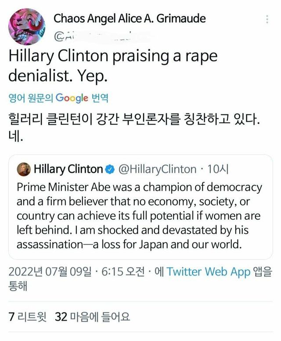Open the Hillary Clinton display name in quote

coord(68,169)
